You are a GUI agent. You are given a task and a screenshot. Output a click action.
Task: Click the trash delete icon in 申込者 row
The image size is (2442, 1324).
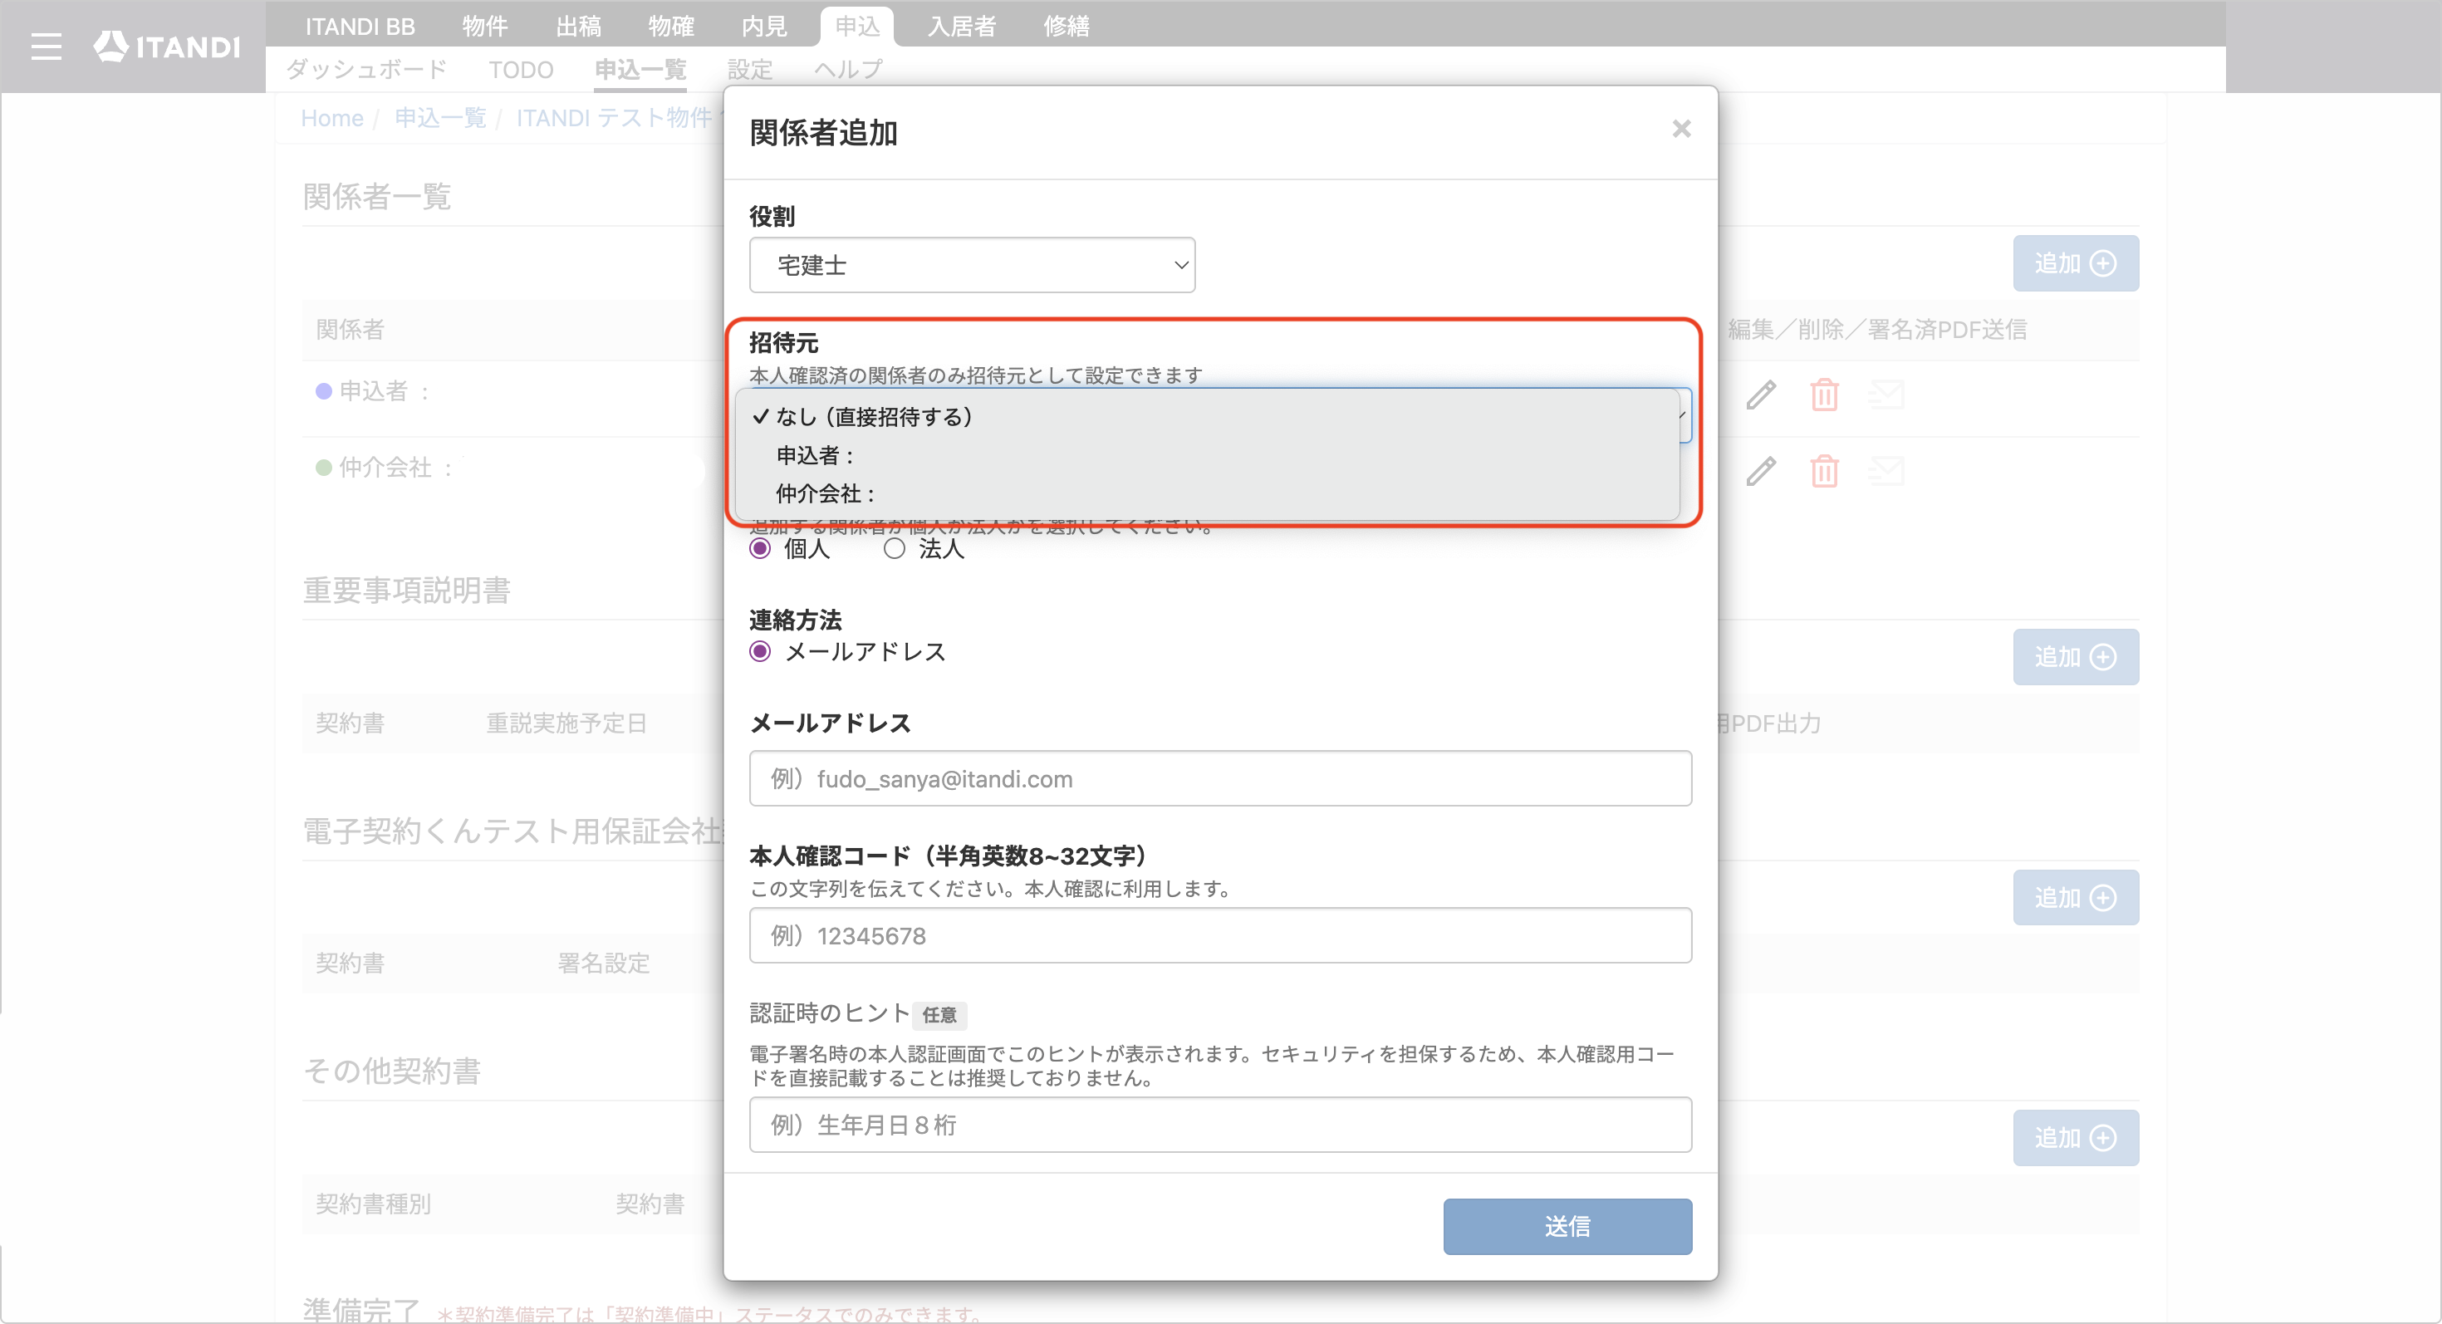pyautogui.click(x=1824, y=395)
